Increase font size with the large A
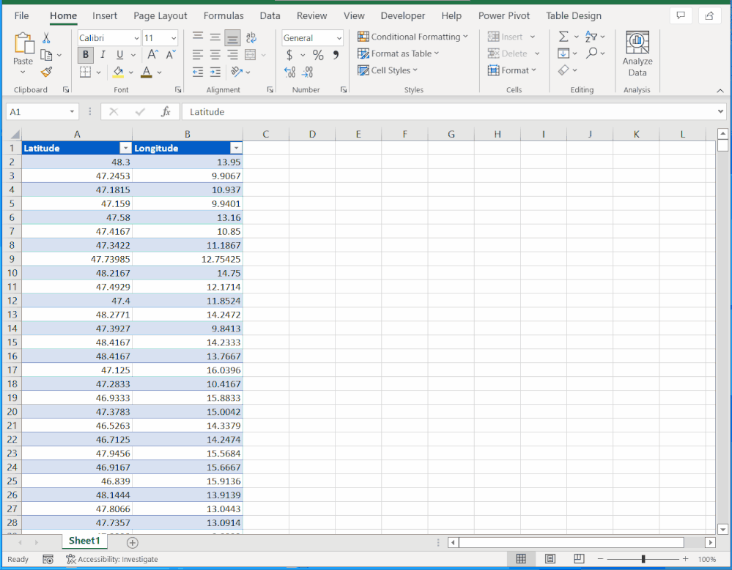Screen dimensions: 732x570 click(152, 55)
